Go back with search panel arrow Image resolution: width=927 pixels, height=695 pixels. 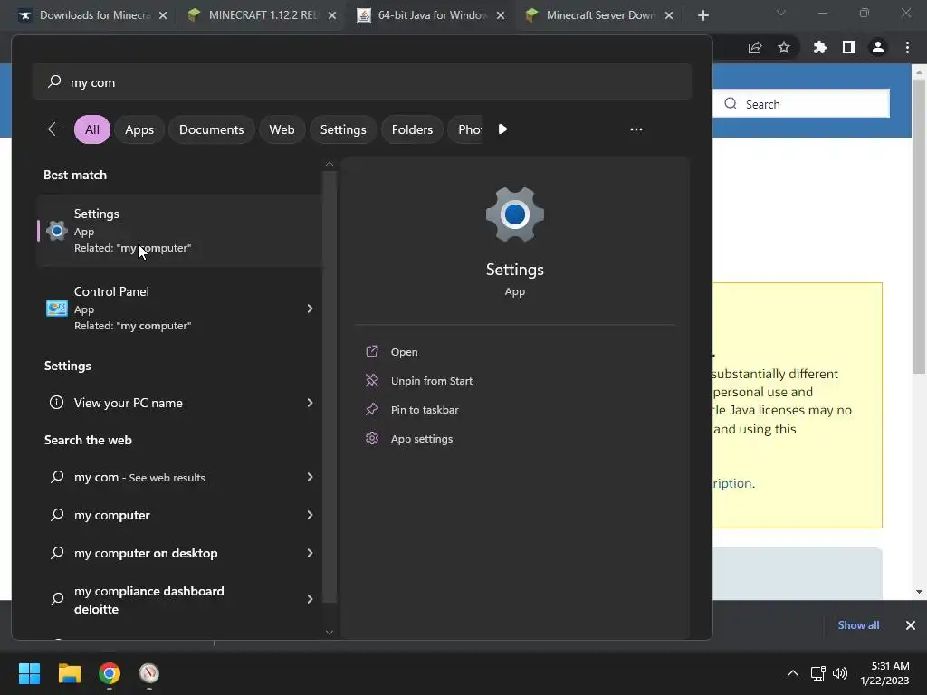[x=55, y=129]
